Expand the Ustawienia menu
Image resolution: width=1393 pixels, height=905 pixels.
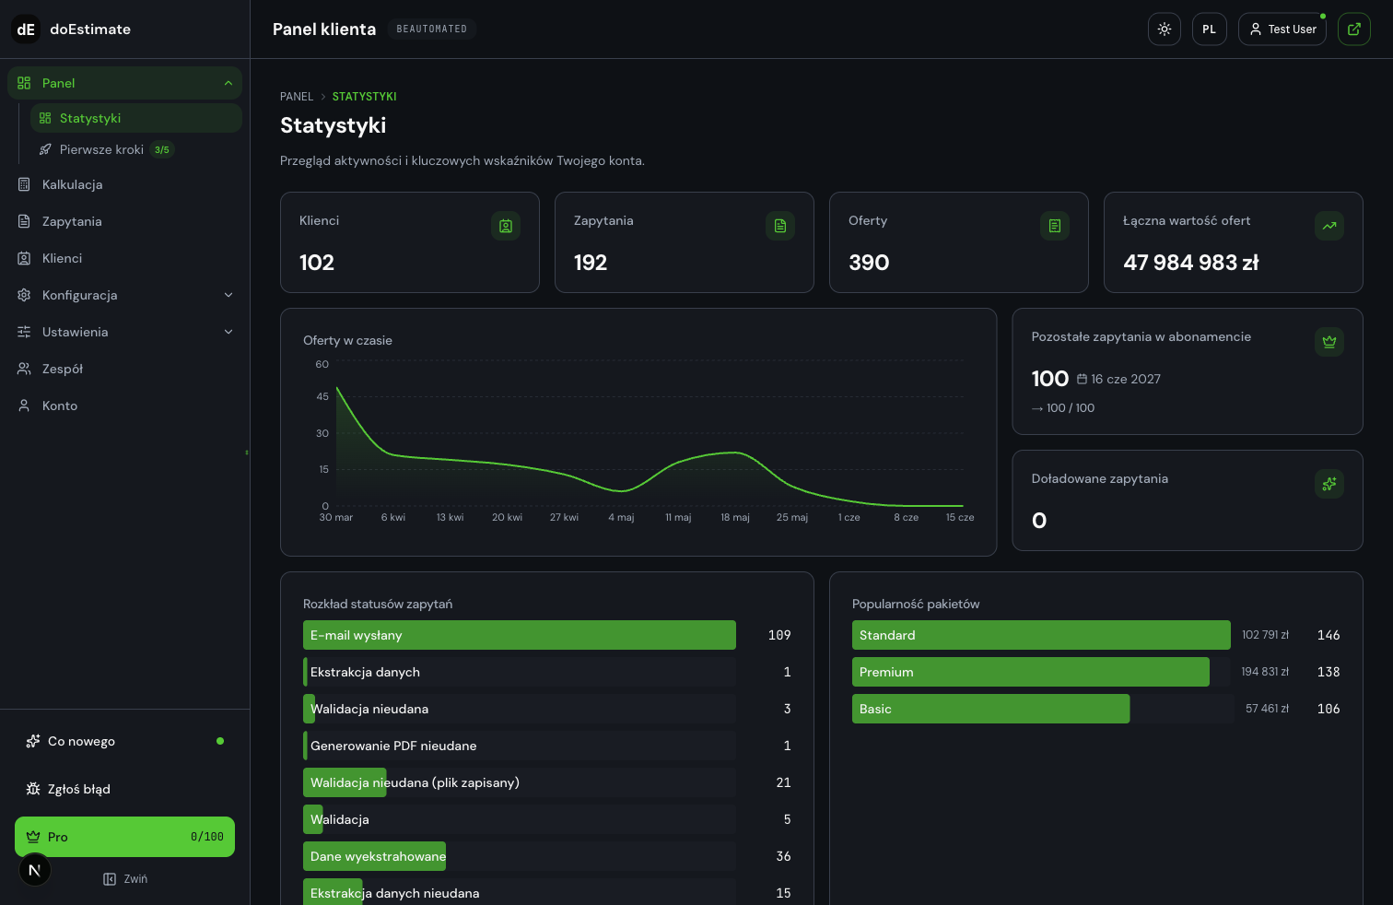click(x=125, y=332)
